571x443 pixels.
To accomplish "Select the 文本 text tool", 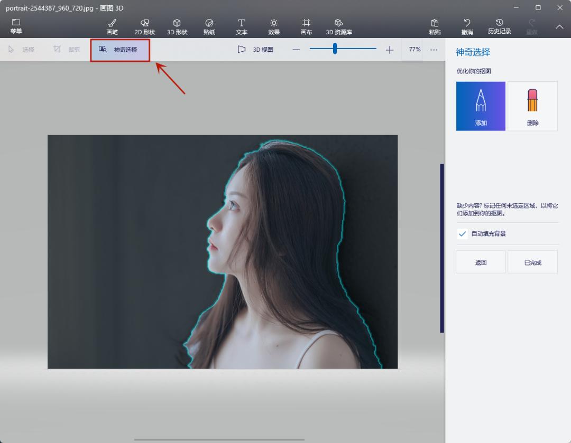I will (242, 26).
